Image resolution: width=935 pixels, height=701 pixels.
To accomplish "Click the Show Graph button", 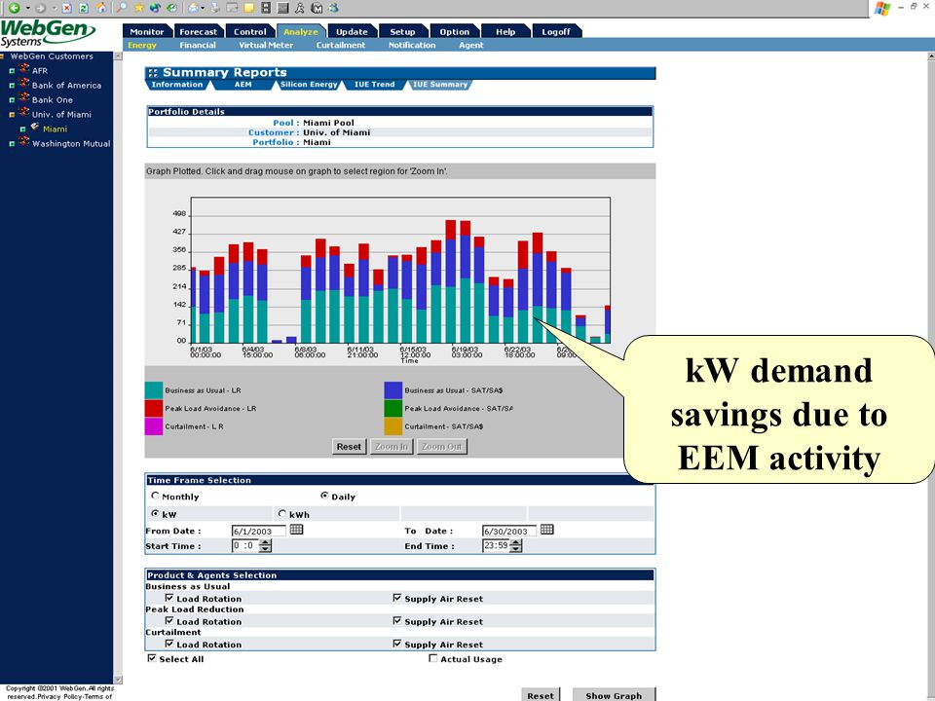I will (614, 694).
